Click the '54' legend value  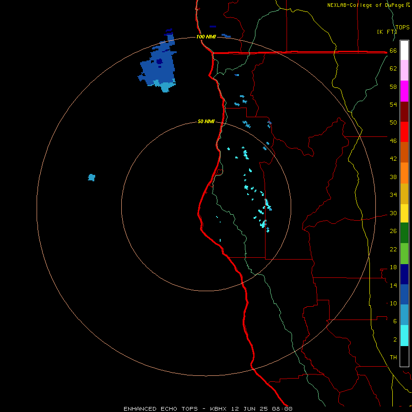click(393, 104)
